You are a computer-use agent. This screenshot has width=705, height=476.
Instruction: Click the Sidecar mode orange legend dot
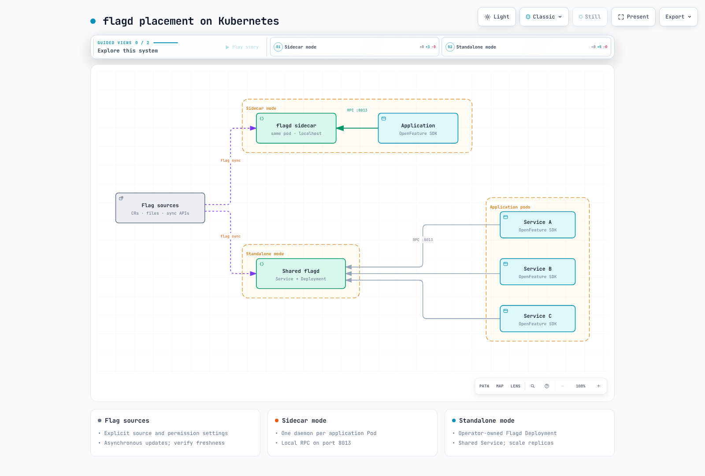[277, 420]
